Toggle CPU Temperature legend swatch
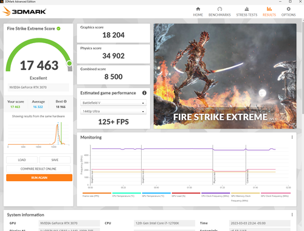304x231 pixels. pos(126,193)
